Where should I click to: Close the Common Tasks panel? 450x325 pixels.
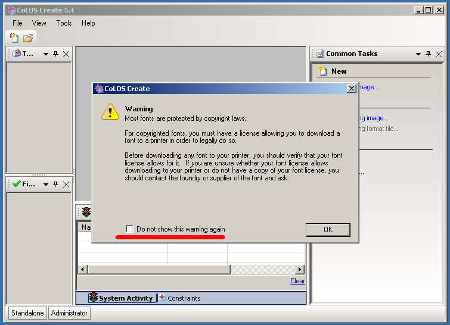439,54
